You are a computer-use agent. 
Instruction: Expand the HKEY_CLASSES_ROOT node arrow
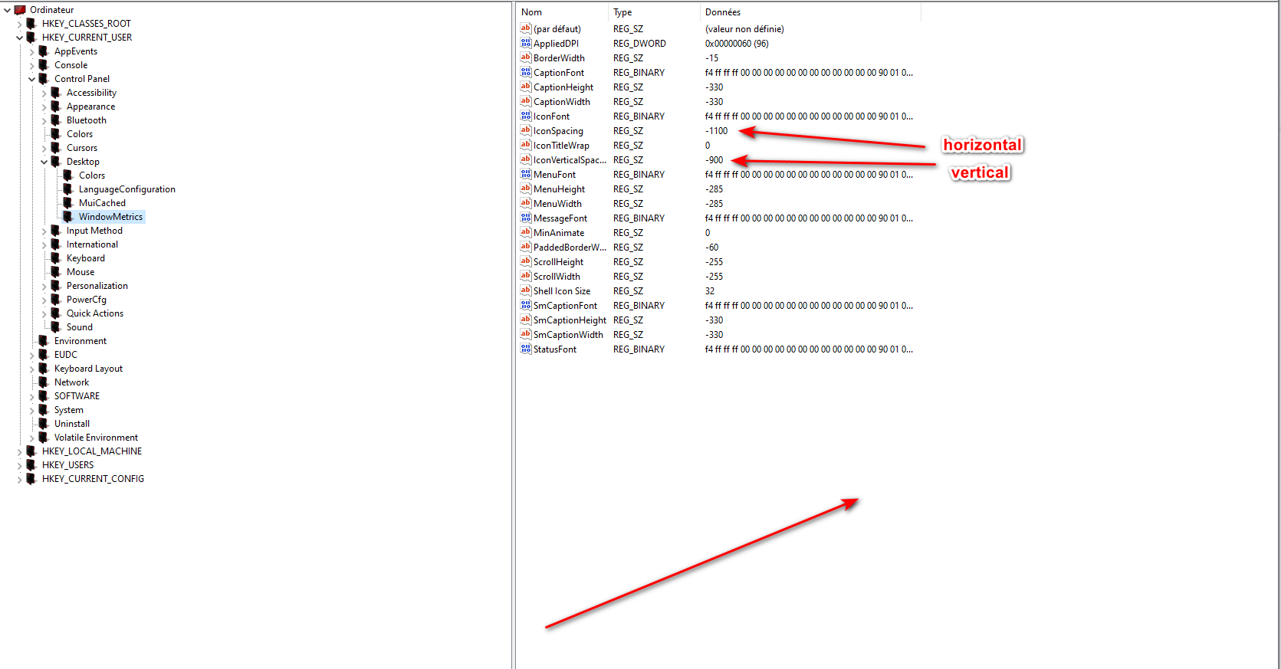pos(19,24)
